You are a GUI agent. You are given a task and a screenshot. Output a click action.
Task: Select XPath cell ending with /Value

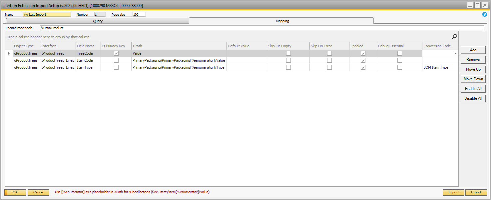179,60
